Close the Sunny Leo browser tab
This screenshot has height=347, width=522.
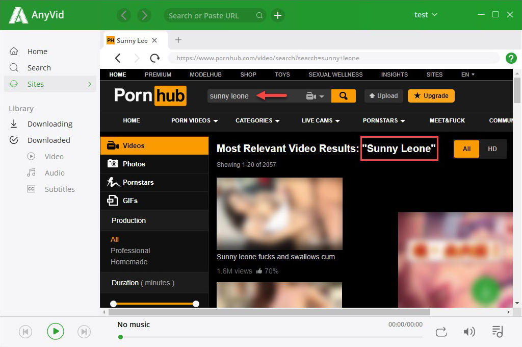point(154,40)
